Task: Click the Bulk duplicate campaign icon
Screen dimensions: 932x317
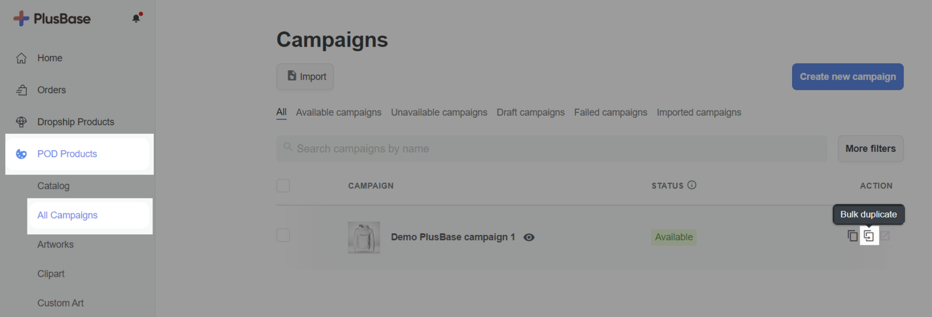Action: pos(869,236)
